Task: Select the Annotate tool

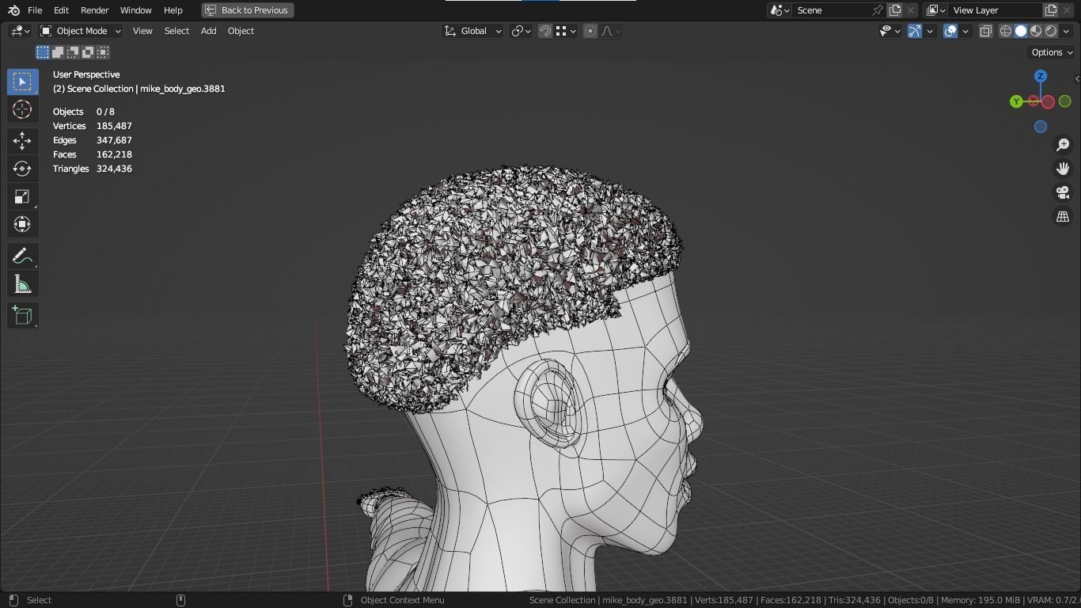Action: tap(22, 256)
